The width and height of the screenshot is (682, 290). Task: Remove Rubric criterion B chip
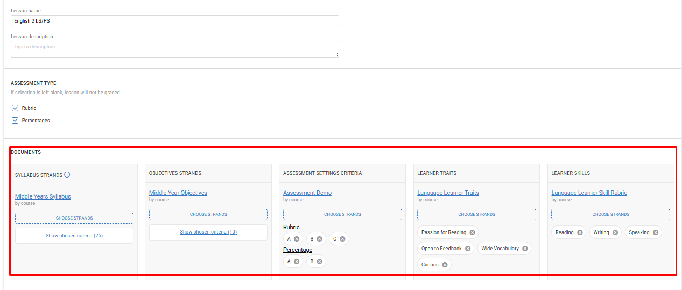click(319, 239)
